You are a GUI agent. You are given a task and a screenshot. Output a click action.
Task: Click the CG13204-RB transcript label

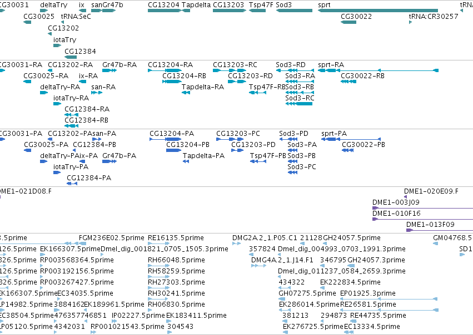(x=185, y=76)
